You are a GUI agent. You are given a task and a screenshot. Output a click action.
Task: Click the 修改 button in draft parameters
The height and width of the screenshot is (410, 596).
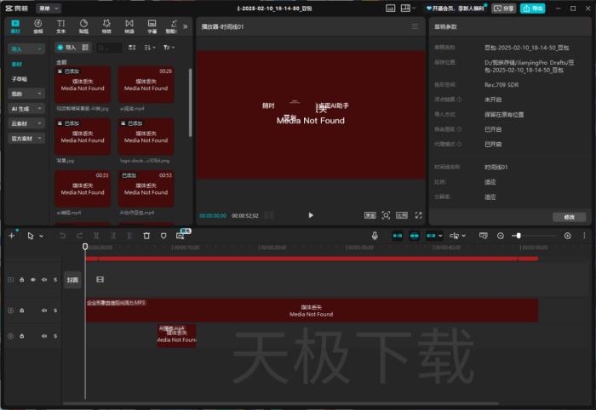click(x=569, y=217)
